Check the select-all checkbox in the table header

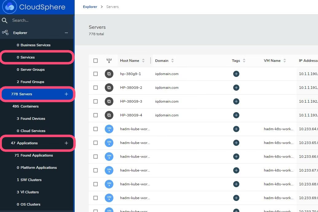[x=96, y=60]
